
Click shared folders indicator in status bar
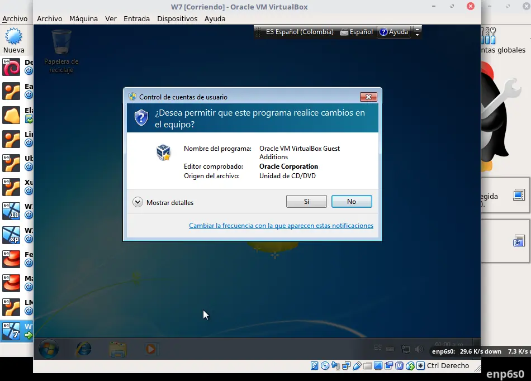[367, 366]
